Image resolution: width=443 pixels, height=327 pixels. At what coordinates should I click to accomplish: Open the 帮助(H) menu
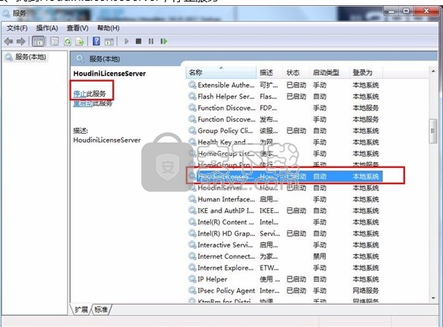tap(109, 28)
